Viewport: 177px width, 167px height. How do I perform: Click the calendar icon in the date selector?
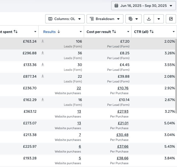click(x=116, y=6)
